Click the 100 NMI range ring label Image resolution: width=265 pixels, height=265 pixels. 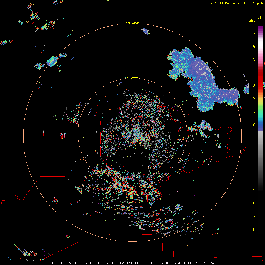click(132, 23)
